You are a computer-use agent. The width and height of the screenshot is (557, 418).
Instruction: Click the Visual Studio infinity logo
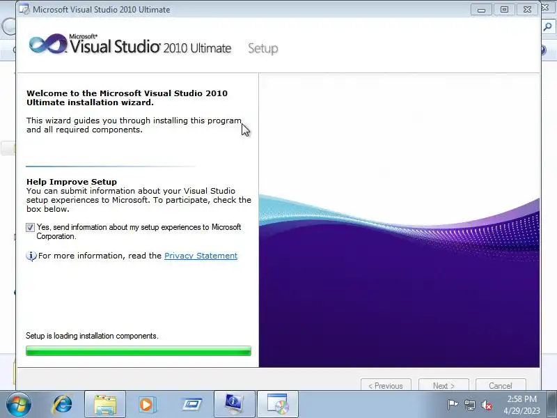point(48,45)
